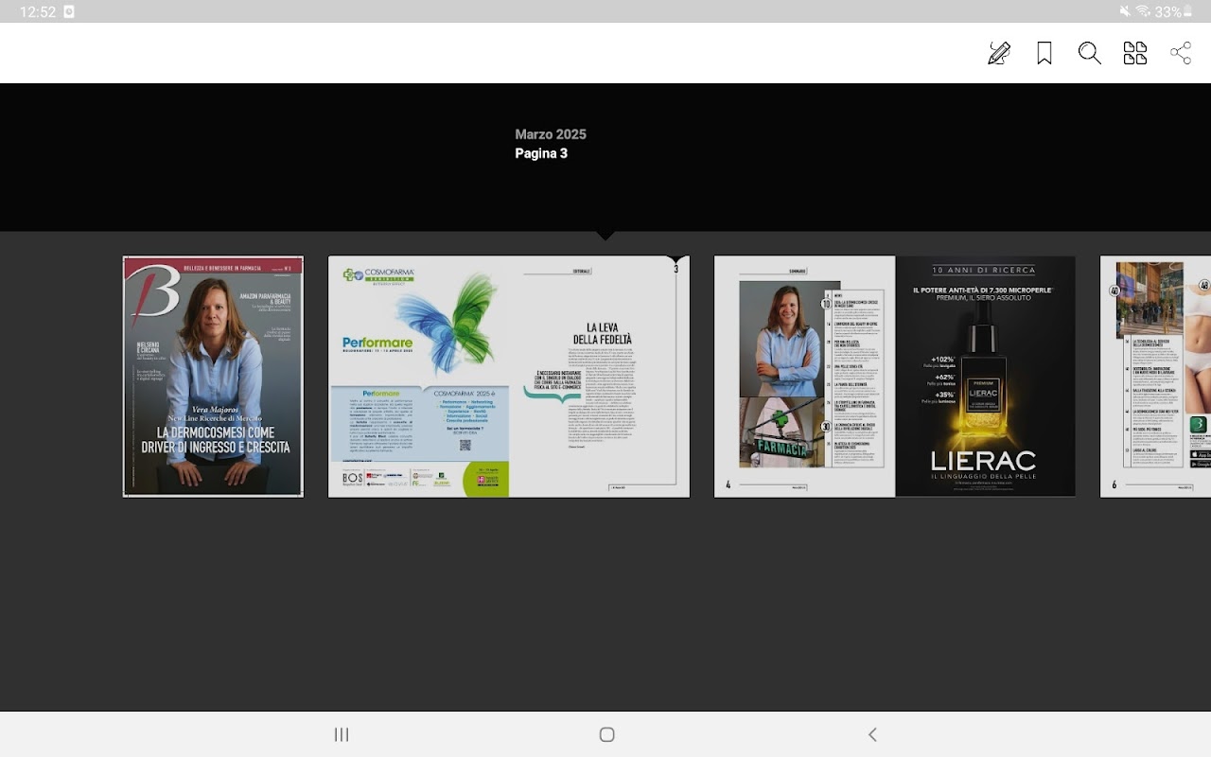
Task: Select the "Pagina 3" page label
Action: click(541, 153)
